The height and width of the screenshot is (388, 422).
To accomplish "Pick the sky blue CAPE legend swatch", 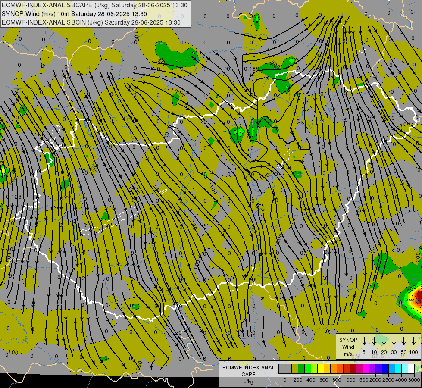I will tap(391, 369).
